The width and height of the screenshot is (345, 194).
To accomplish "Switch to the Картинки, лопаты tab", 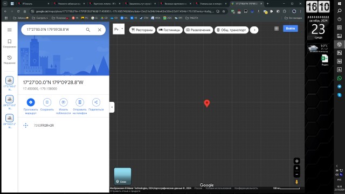I will pyautogui.click(x=105, y=4).
